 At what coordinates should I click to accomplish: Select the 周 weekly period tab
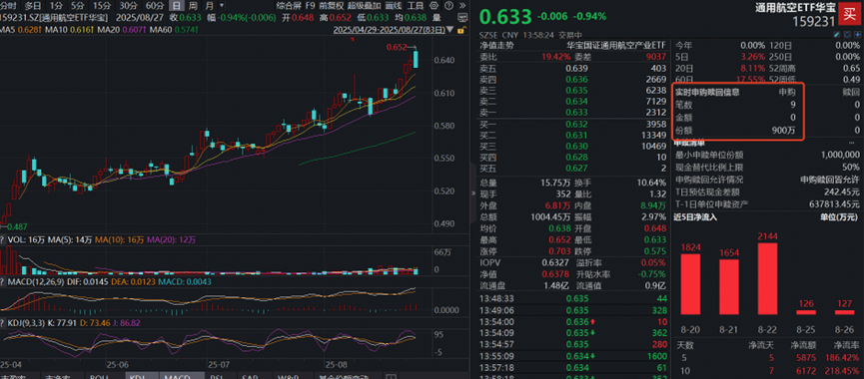[x=193, y=6]
